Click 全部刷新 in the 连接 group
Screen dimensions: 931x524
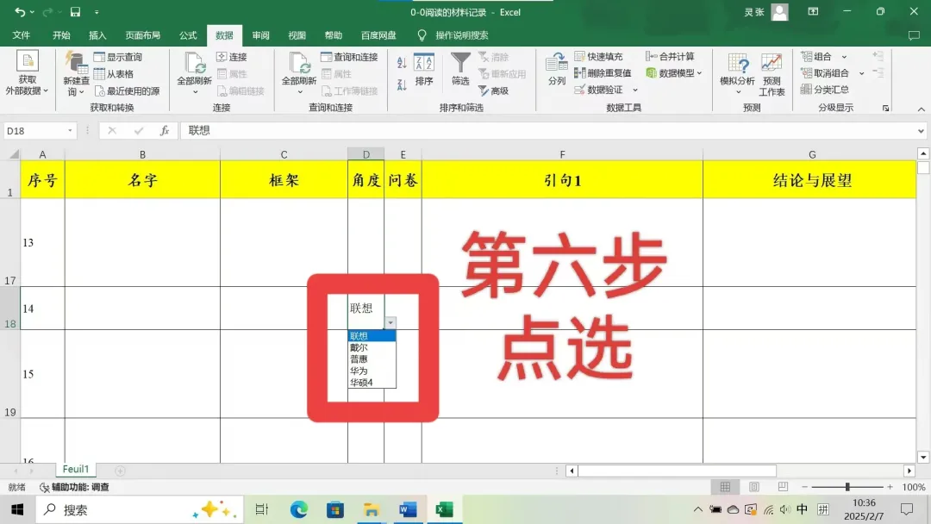coord(194,73)
